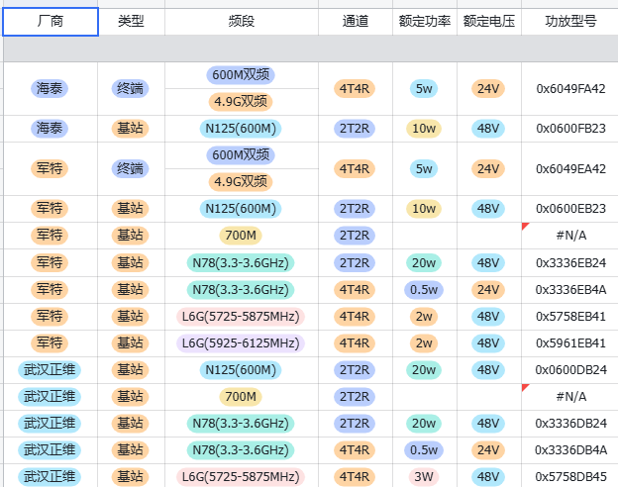The width and height of the screenshot is (618, 487).
Task: Select the 额定功率 column header
Action: [425, 21]
